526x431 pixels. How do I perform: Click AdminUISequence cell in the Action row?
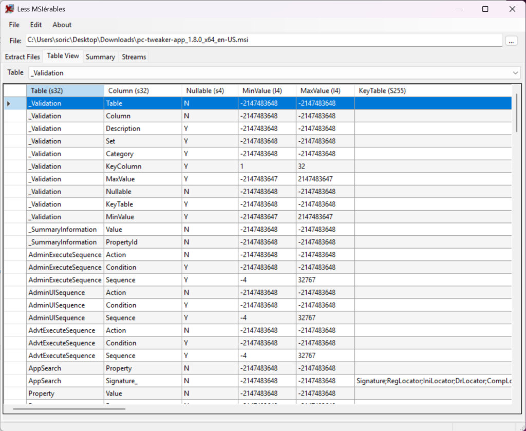pos(65,292)
